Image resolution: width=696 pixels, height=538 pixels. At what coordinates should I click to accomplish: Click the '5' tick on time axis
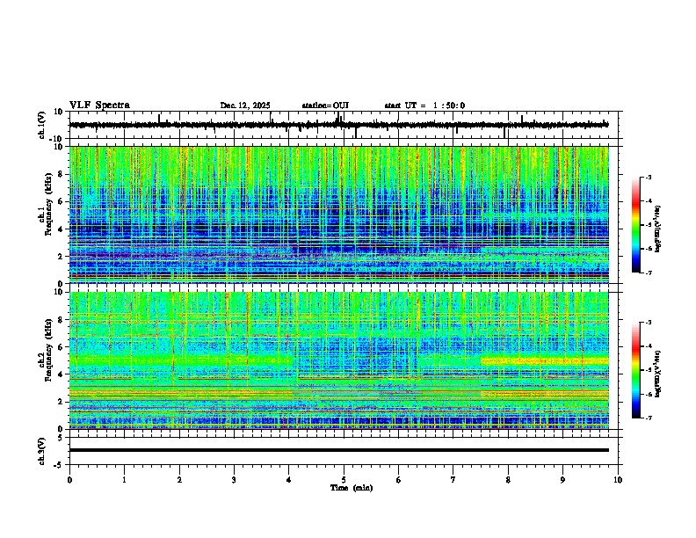[x=344, y=480]
